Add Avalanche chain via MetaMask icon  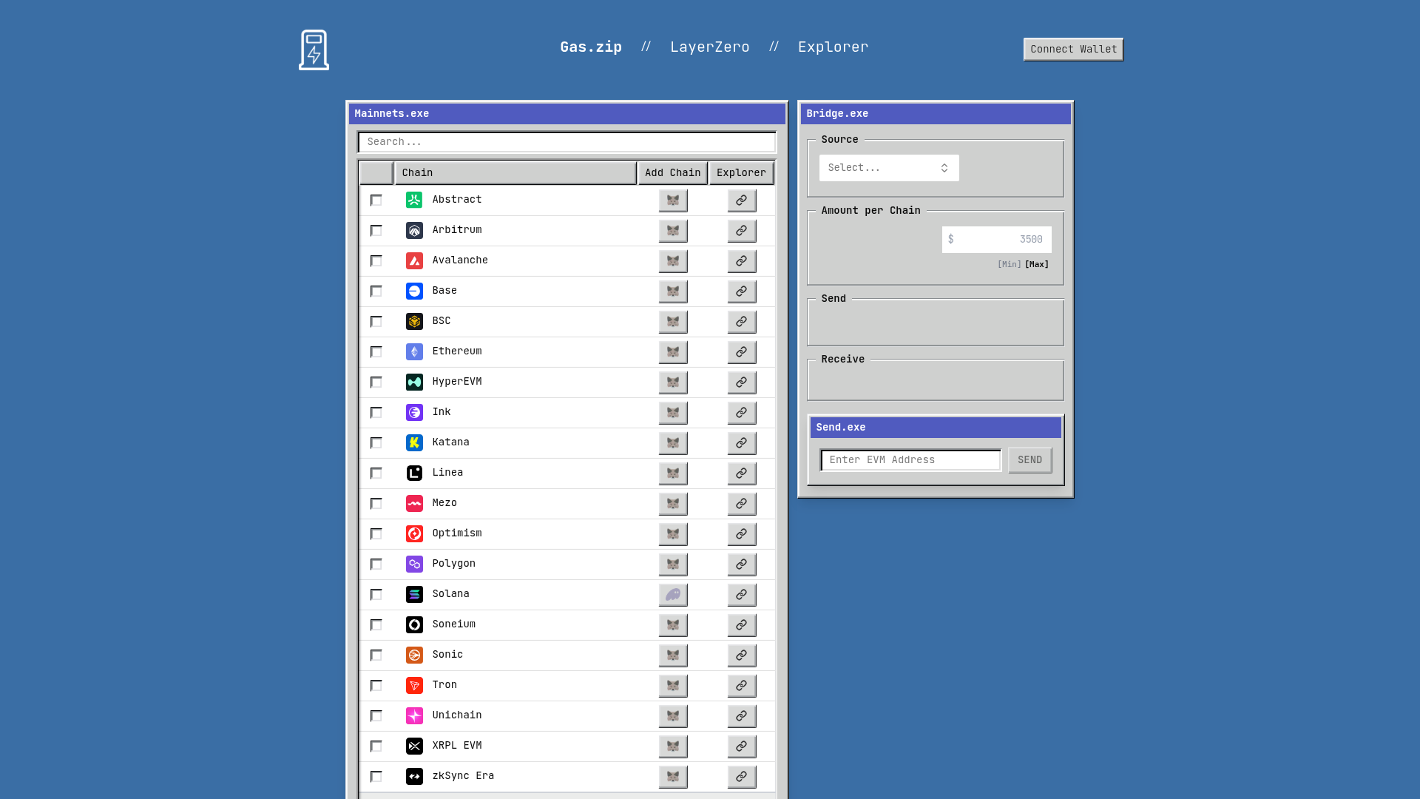coord(673,261)
